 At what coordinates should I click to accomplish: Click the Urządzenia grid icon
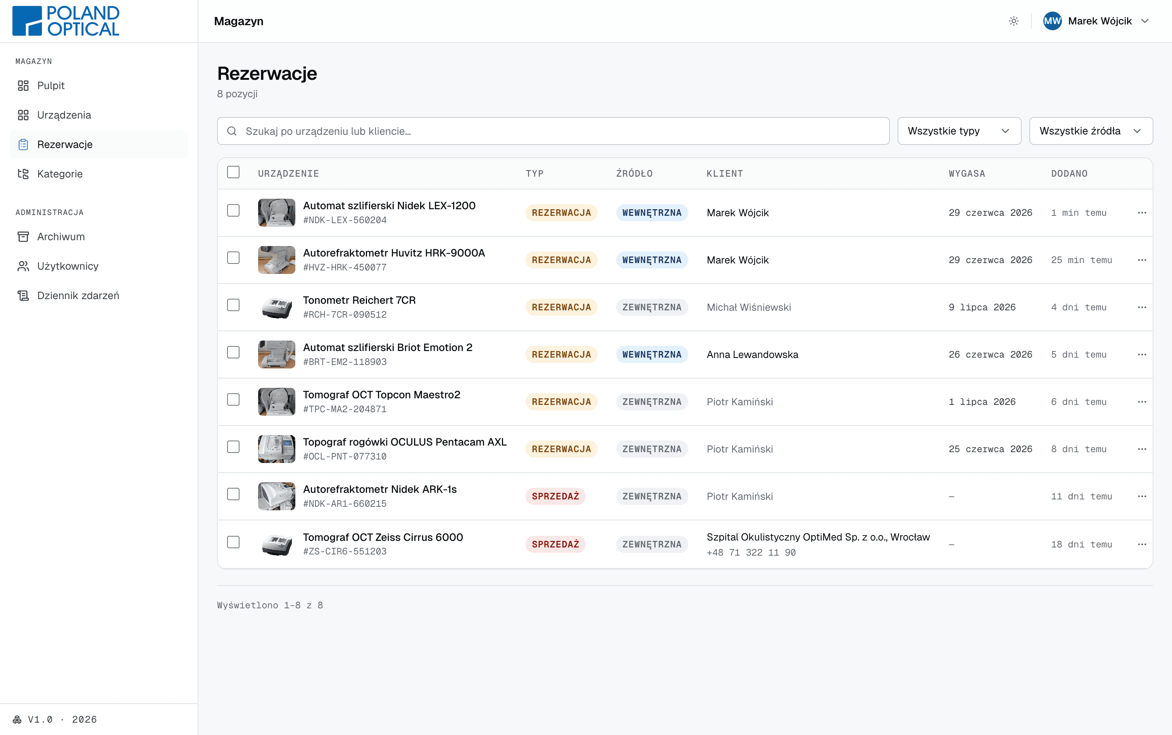23,115
